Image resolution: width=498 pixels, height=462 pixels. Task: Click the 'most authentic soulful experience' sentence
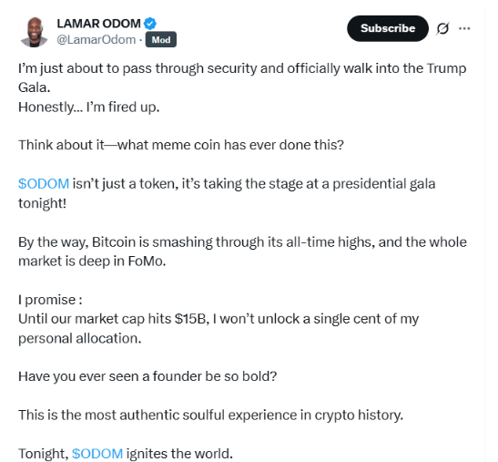coord(210,416)
